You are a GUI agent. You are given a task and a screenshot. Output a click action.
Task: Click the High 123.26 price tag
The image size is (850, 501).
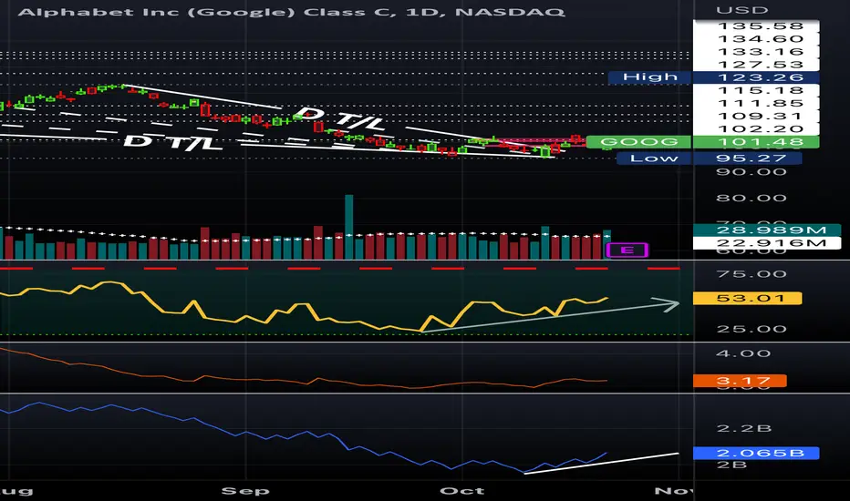pos(713,77)
